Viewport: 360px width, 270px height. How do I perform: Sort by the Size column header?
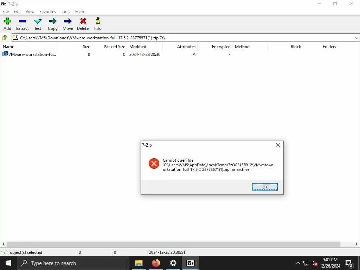pos(75,47)
